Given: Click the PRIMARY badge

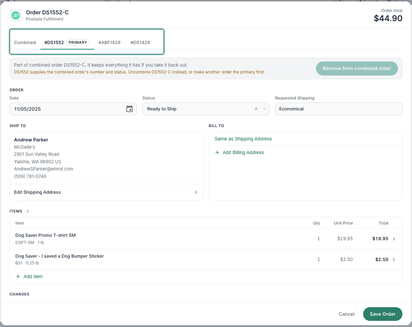Looking at the screenshot, I should (78, 43).
